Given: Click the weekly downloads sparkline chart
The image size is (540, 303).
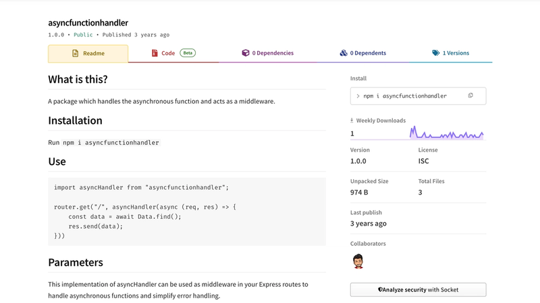Looking at the screenshot, I should pyautogui.click(x=446, y=133).
